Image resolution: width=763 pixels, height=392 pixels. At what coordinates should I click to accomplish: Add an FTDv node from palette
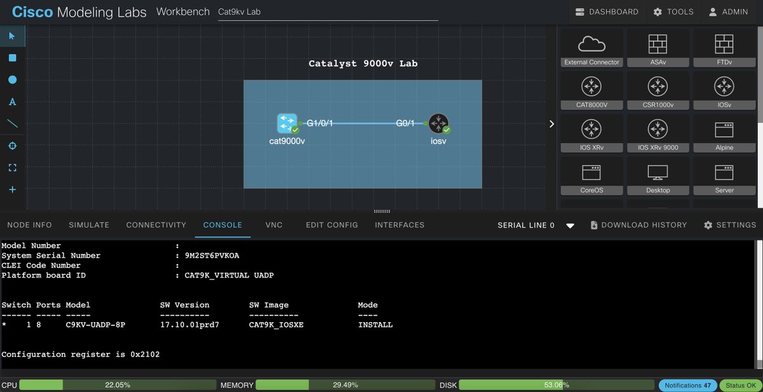[x=724, y=48]
